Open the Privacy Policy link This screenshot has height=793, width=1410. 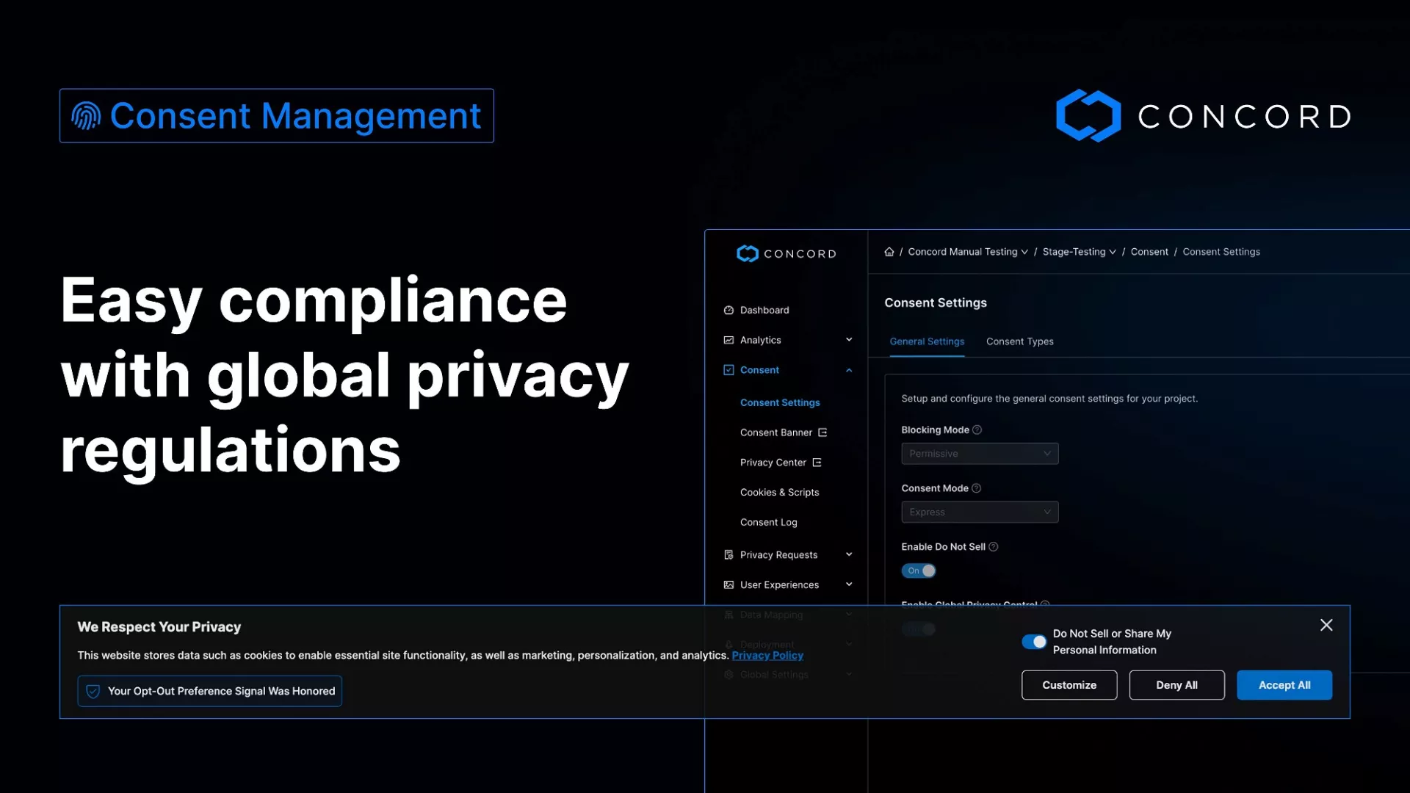coord(767,656)
